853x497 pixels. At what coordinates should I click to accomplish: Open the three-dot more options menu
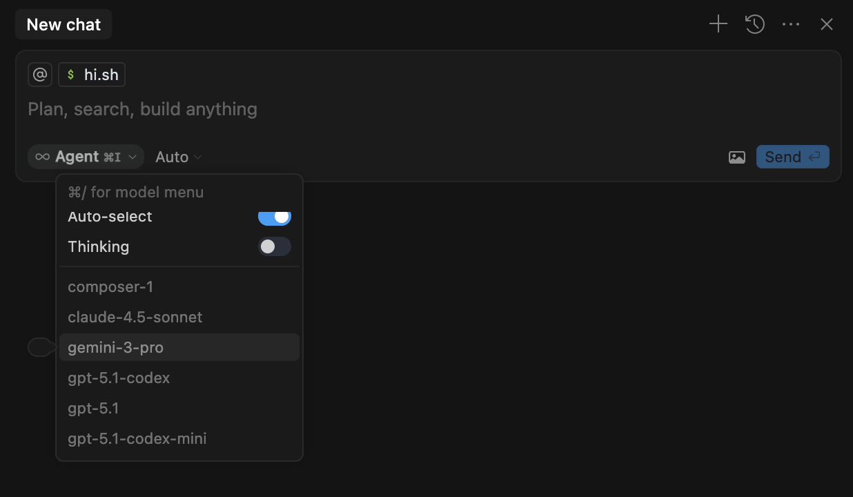tap(791, 24)
